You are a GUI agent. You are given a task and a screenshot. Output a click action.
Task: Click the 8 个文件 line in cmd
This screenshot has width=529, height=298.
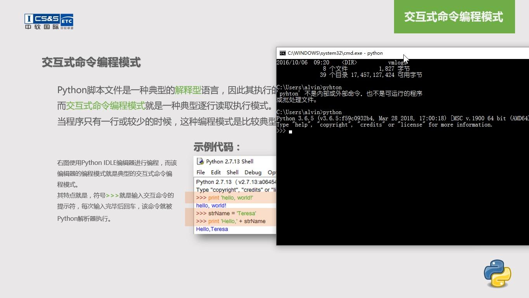point(366,69)
